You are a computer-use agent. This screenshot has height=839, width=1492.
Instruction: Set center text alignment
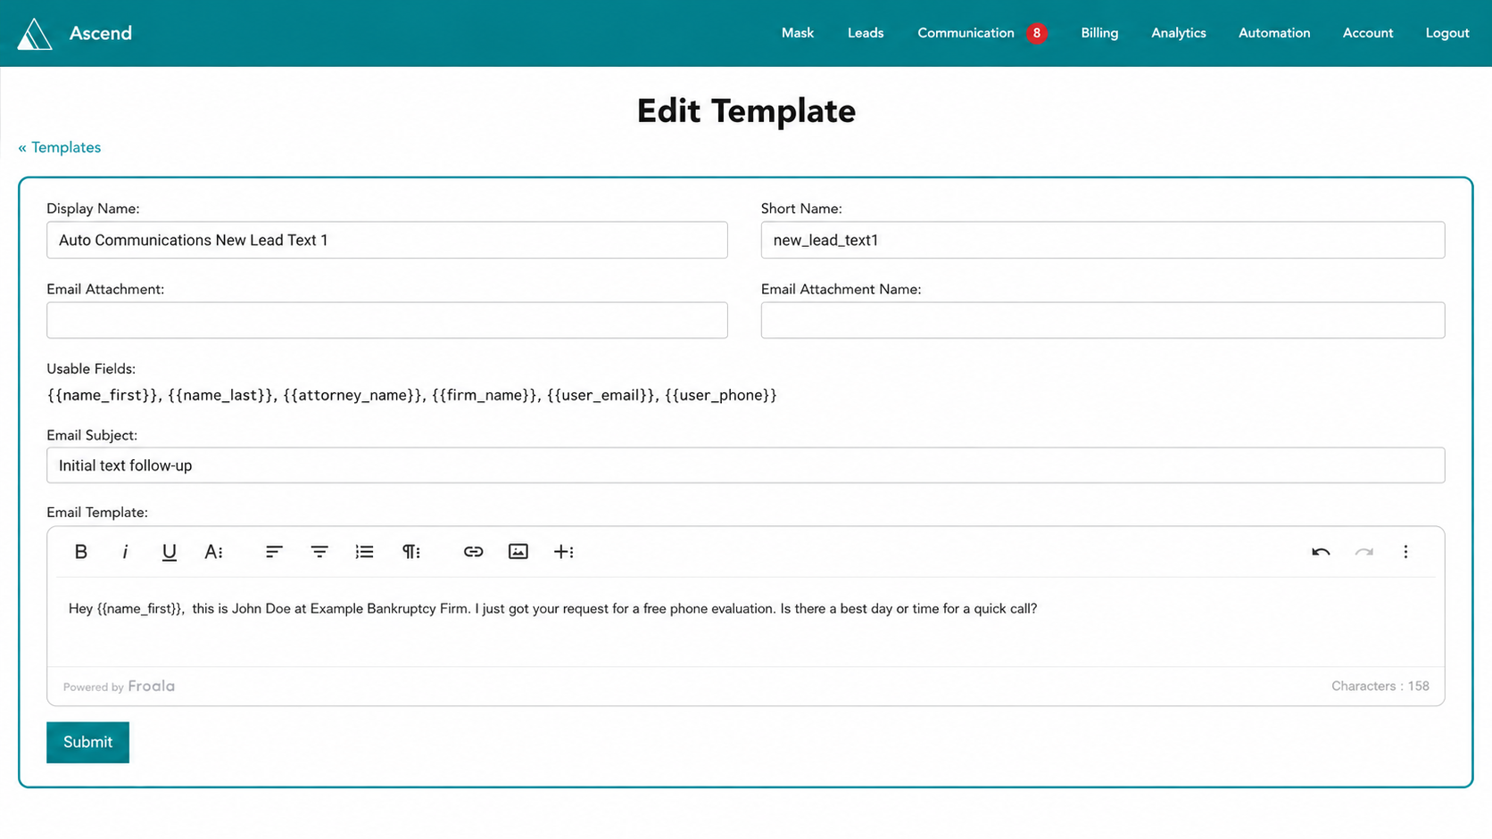point(319,552)
